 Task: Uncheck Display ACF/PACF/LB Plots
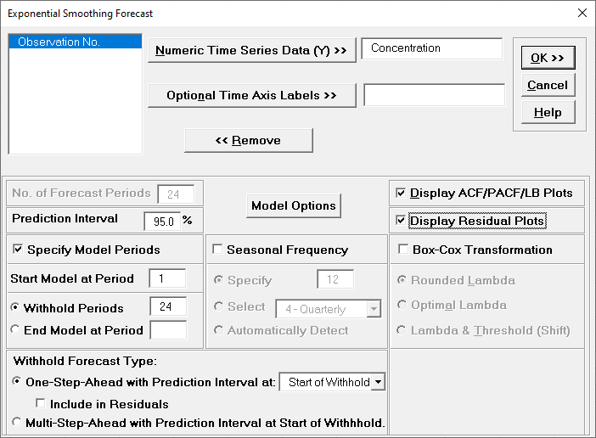(x=401, y=194)
